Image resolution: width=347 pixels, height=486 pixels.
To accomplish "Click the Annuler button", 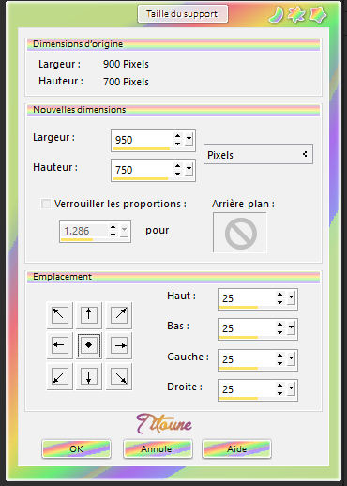I will click(158, 448).
